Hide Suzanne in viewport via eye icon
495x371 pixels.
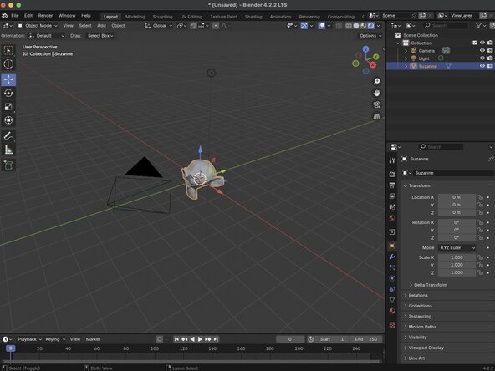pyautogui.click(x=482, y=66)
